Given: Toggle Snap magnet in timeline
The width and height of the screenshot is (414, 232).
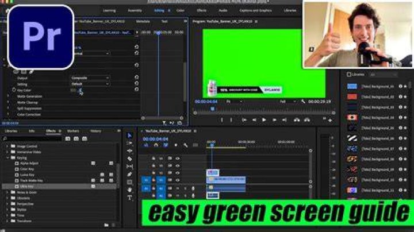Looking at the screenshot, I should pos(156,145).
